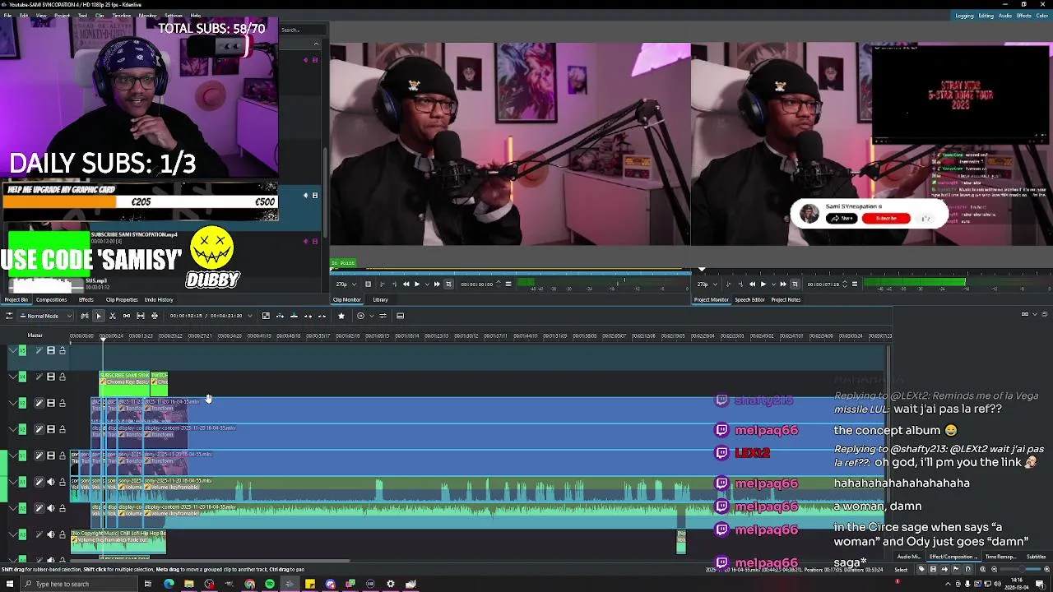This screenshot has width=1053, height=592.
Task: Play the project monitor
Action: point(763,284)
